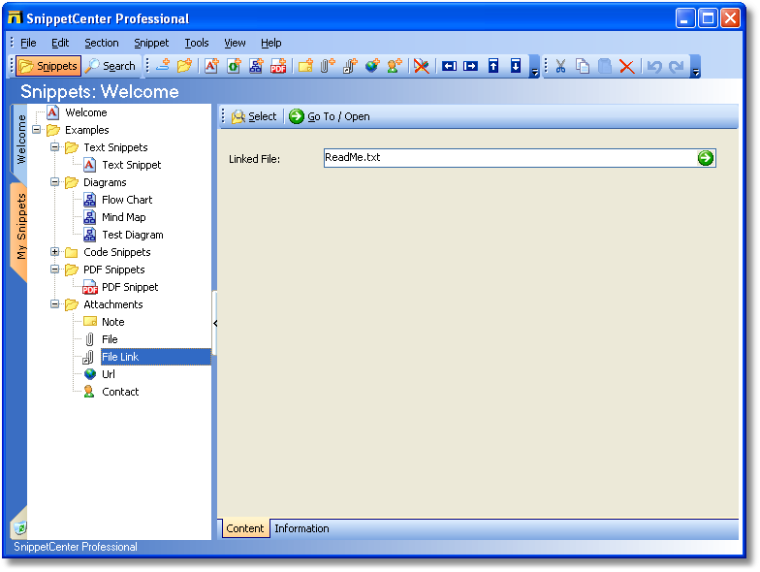760x572 pixels.
Task: Move item right in toolbar
Action: [x=471, y=66]
